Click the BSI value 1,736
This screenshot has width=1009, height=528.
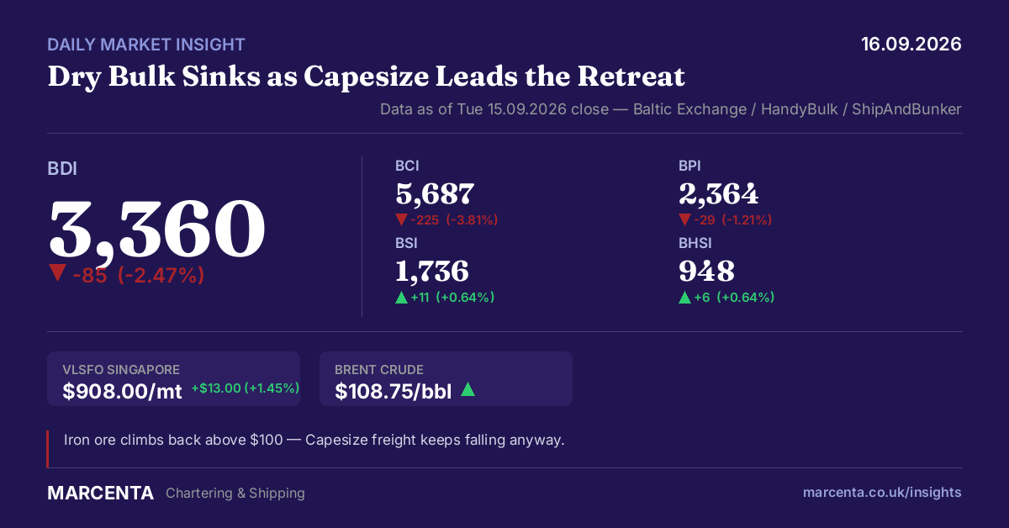pos(432,271)
